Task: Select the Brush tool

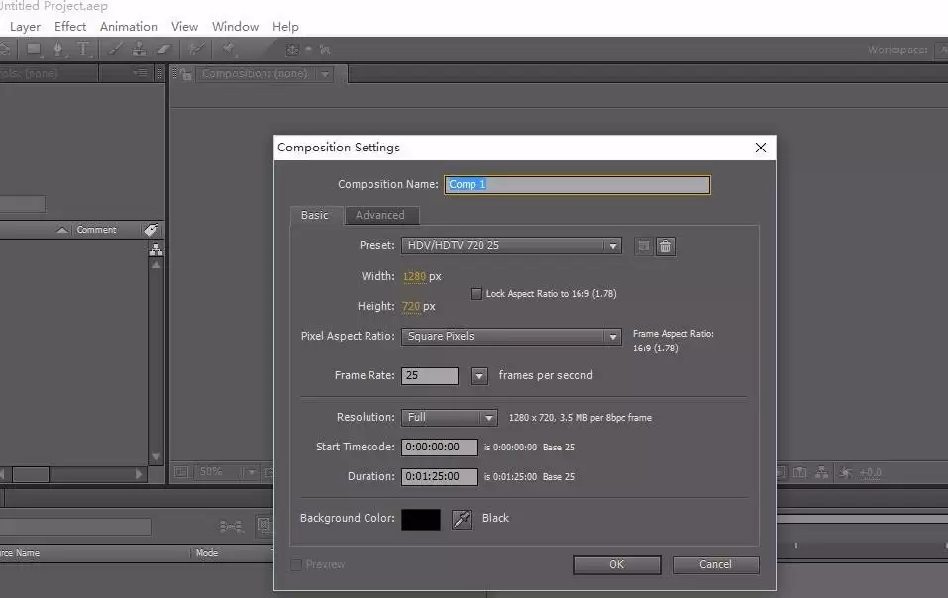Action: (115, 50)
